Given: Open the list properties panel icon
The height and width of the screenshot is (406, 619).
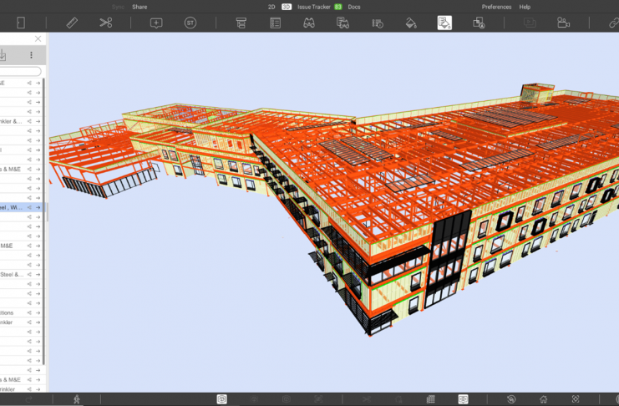Looking at the screenshot, I should pos(275,23).
